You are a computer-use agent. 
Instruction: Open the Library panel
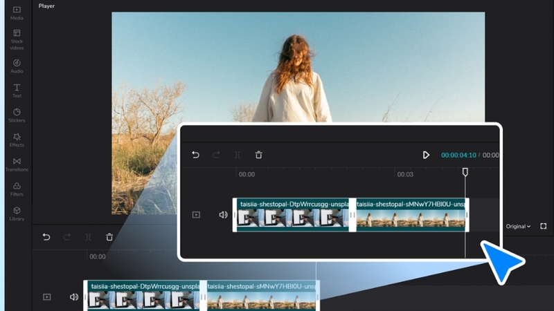pos(17,214)
